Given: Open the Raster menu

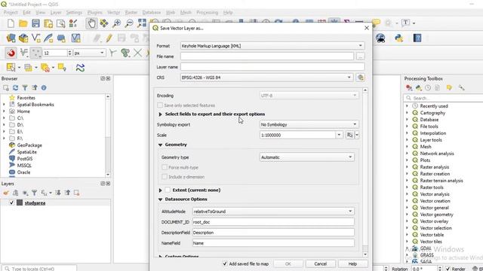Looking at the screenshot, I should tap(131, 12).
